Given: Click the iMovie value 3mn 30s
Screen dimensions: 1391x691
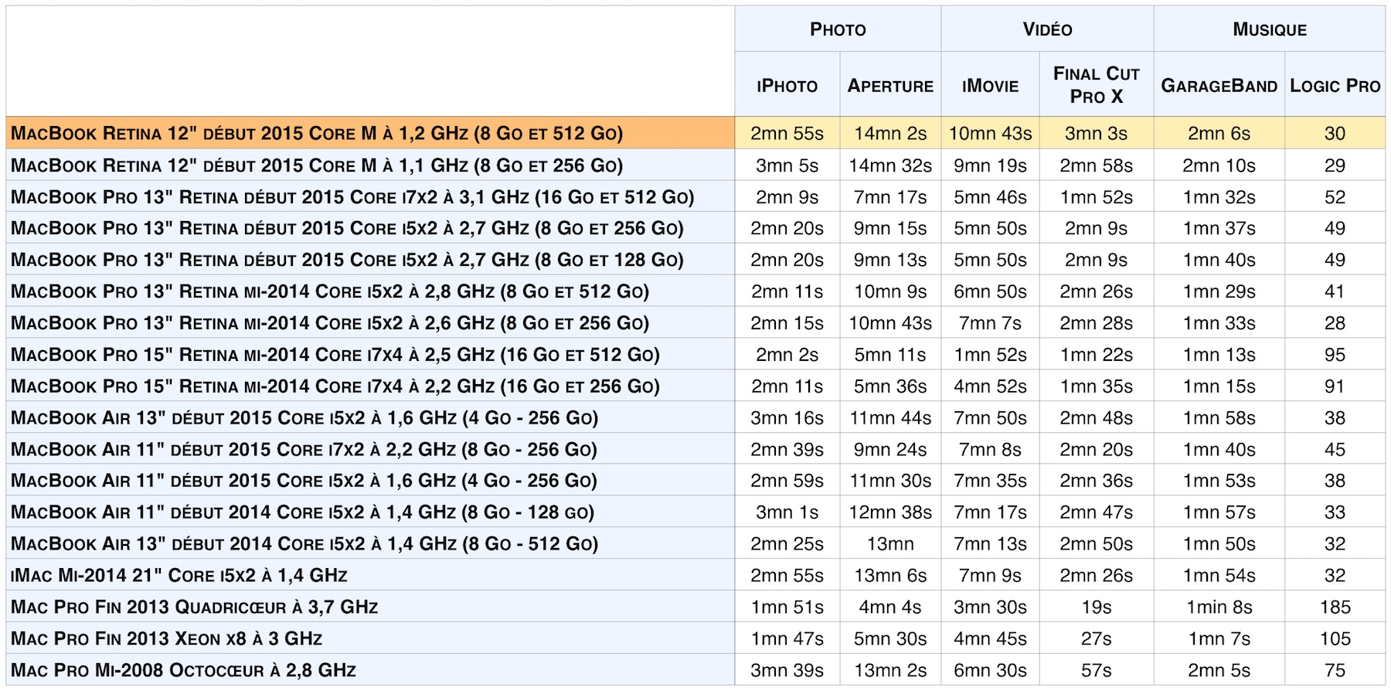Looking at the screenshot, I should (990, 607).
